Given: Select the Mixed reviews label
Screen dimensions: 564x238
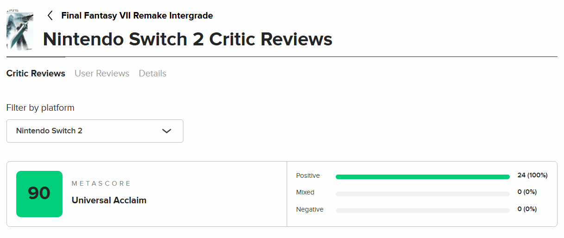Looking at the screenshot, I should pos(305,192).
